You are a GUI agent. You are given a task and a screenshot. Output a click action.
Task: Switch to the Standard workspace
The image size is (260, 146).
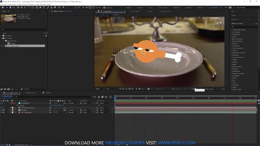click(176, 8)
